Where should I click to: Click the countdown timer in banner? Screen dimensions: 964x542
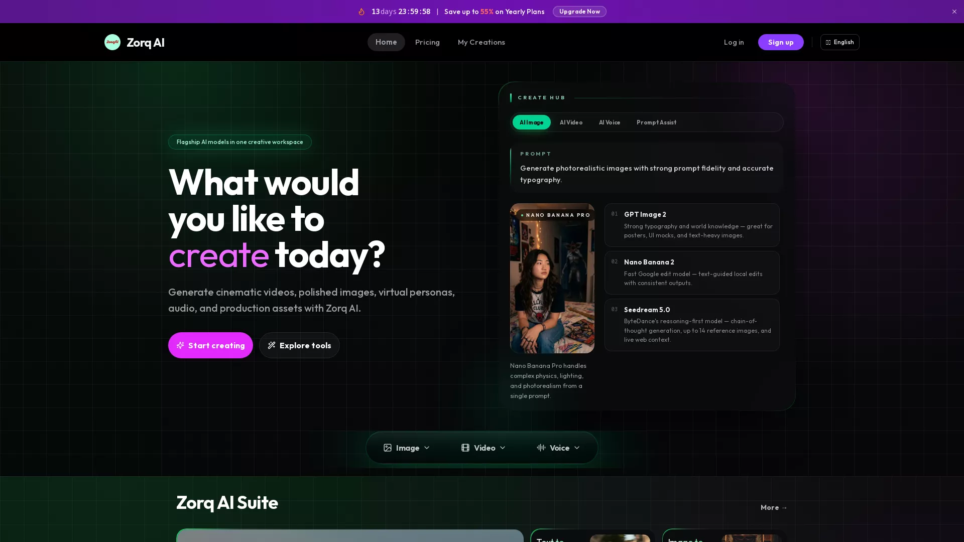[x=401, y=12]
